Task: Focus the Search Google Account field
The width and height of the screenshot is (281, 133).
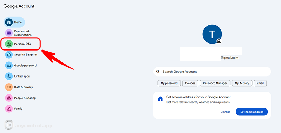Action: 212,72
